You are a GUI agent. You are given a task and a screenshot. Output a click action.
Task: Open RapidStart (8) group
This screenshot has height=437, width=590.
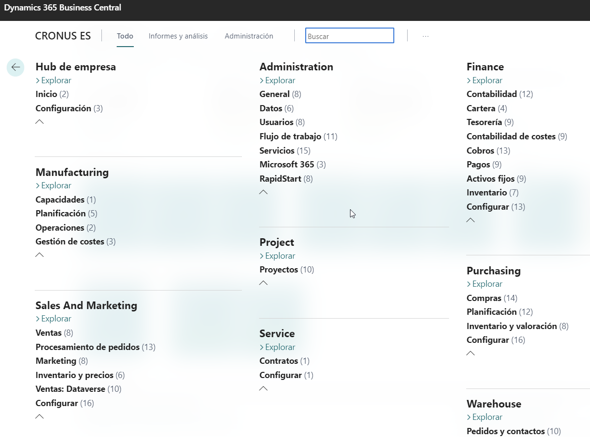(x=286, y=179)
